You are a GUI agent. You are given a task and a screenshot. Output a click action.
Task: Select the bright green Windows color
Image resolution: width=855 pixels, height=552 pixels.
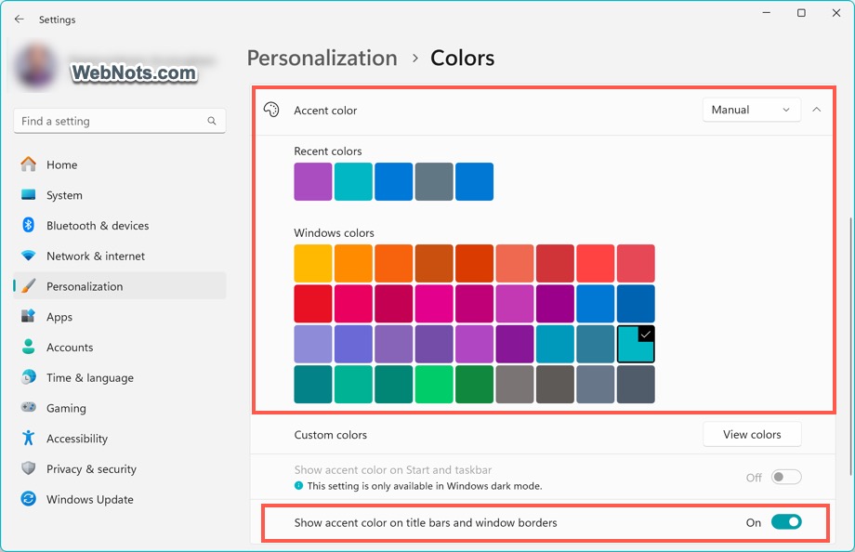[x=434, y=384]
